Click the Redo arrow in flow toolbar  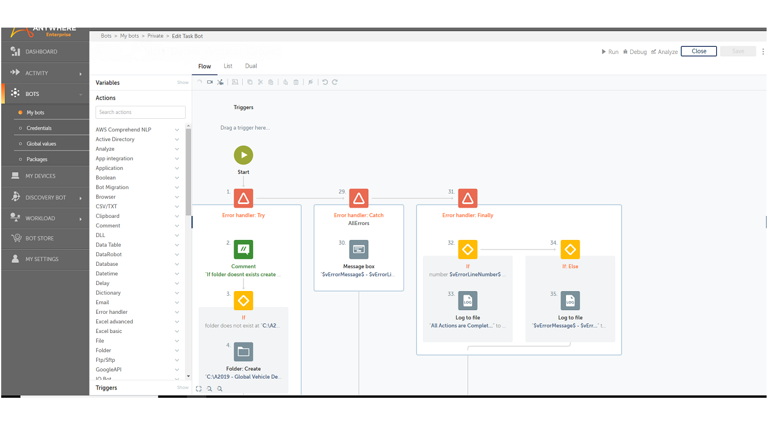pyautogui.click(x=335, y=82)
